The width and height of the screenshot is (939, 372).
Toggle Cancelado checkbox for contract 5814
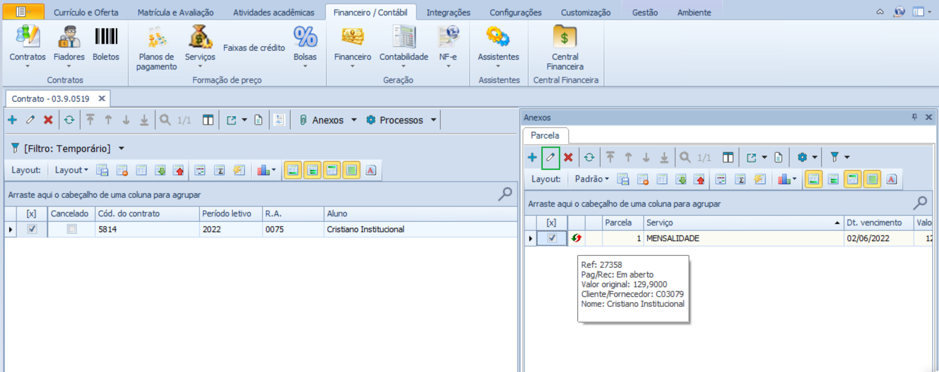[x=72, y=229]
